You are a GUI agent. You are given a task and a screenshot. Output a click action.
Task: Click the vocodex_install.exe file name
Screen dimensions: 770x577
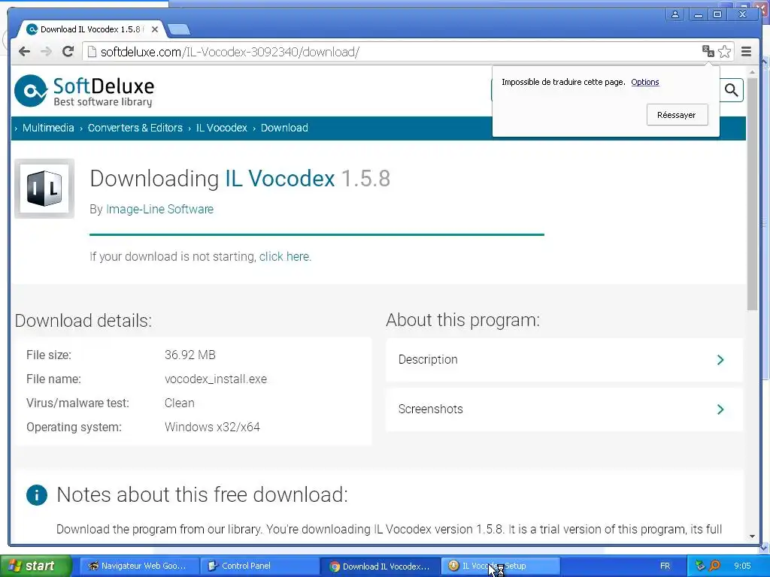(216, 379)
